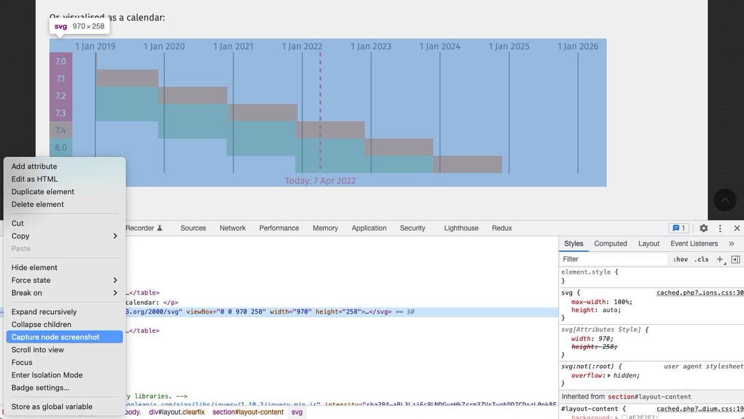Open the Lighthouse tab
This screenshot has width=744, height=419.
pos(461,228)
